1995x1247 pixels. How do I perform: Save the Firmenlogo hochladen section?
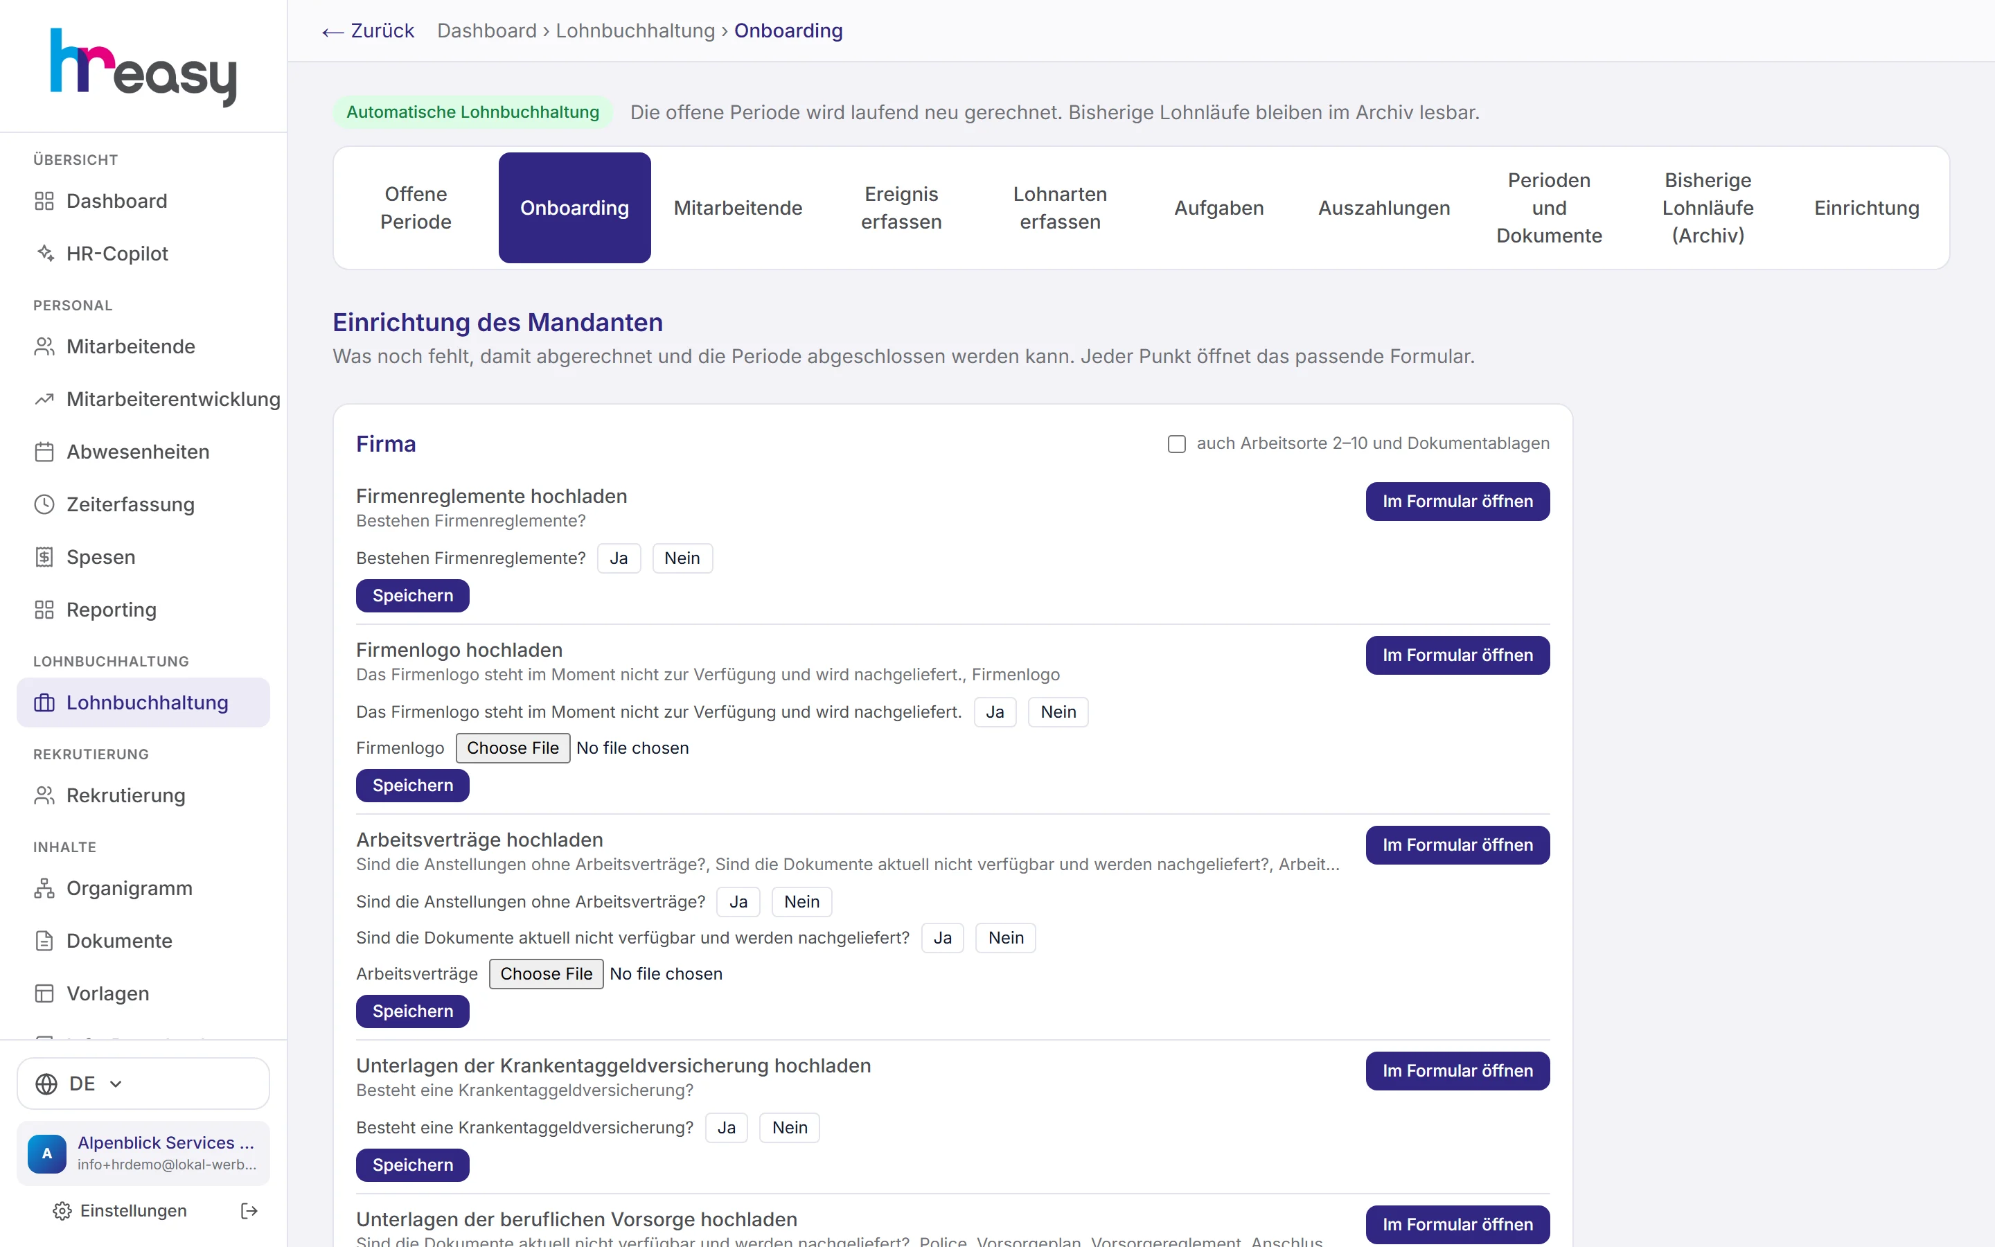pyautogui.click(x=412, y=786)
